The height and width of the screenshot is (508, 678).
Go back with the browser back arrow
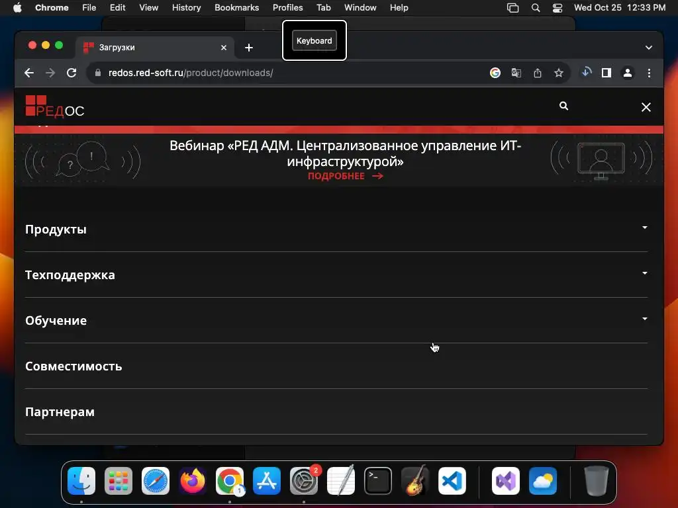tap(29, 73)
